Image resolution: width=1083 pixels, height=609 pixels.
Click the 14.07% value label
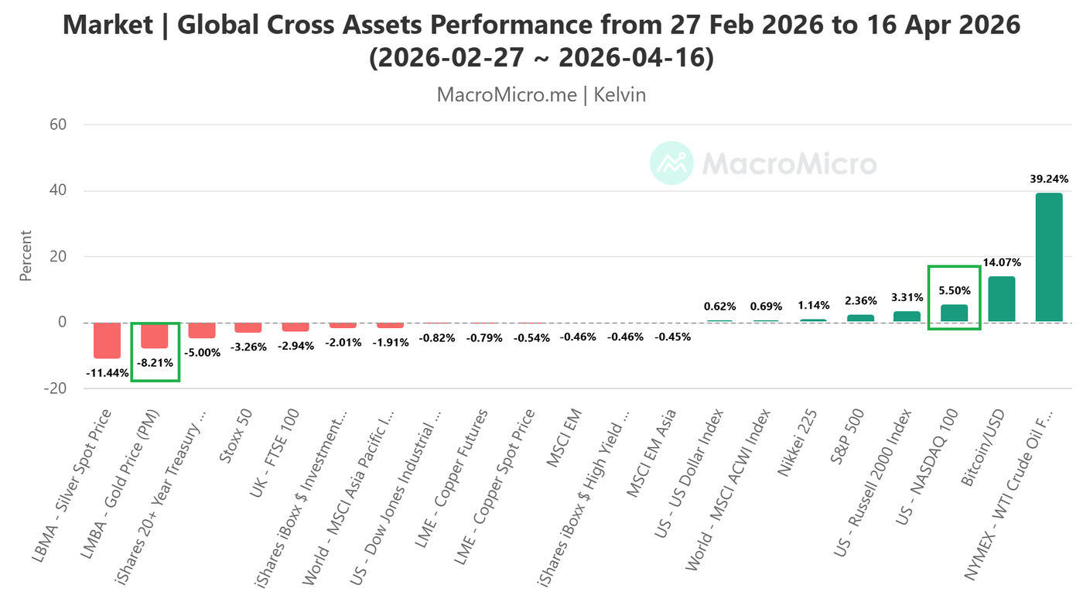[1002, 262]
